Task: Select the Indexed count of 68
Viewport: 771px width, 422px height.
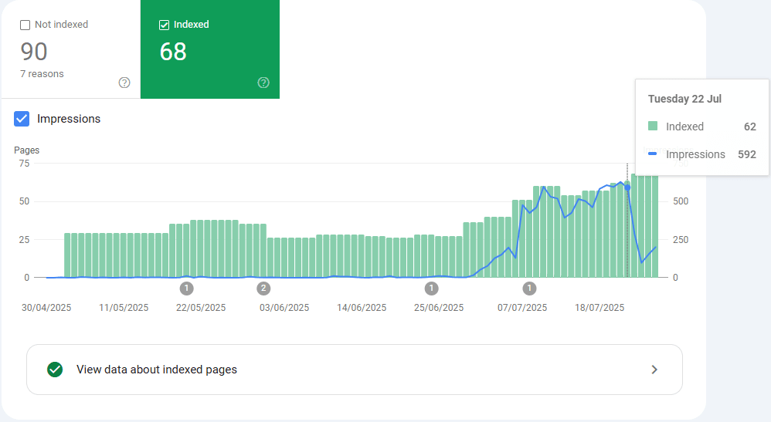Action: pyautogui.click(x=173, y=52)
